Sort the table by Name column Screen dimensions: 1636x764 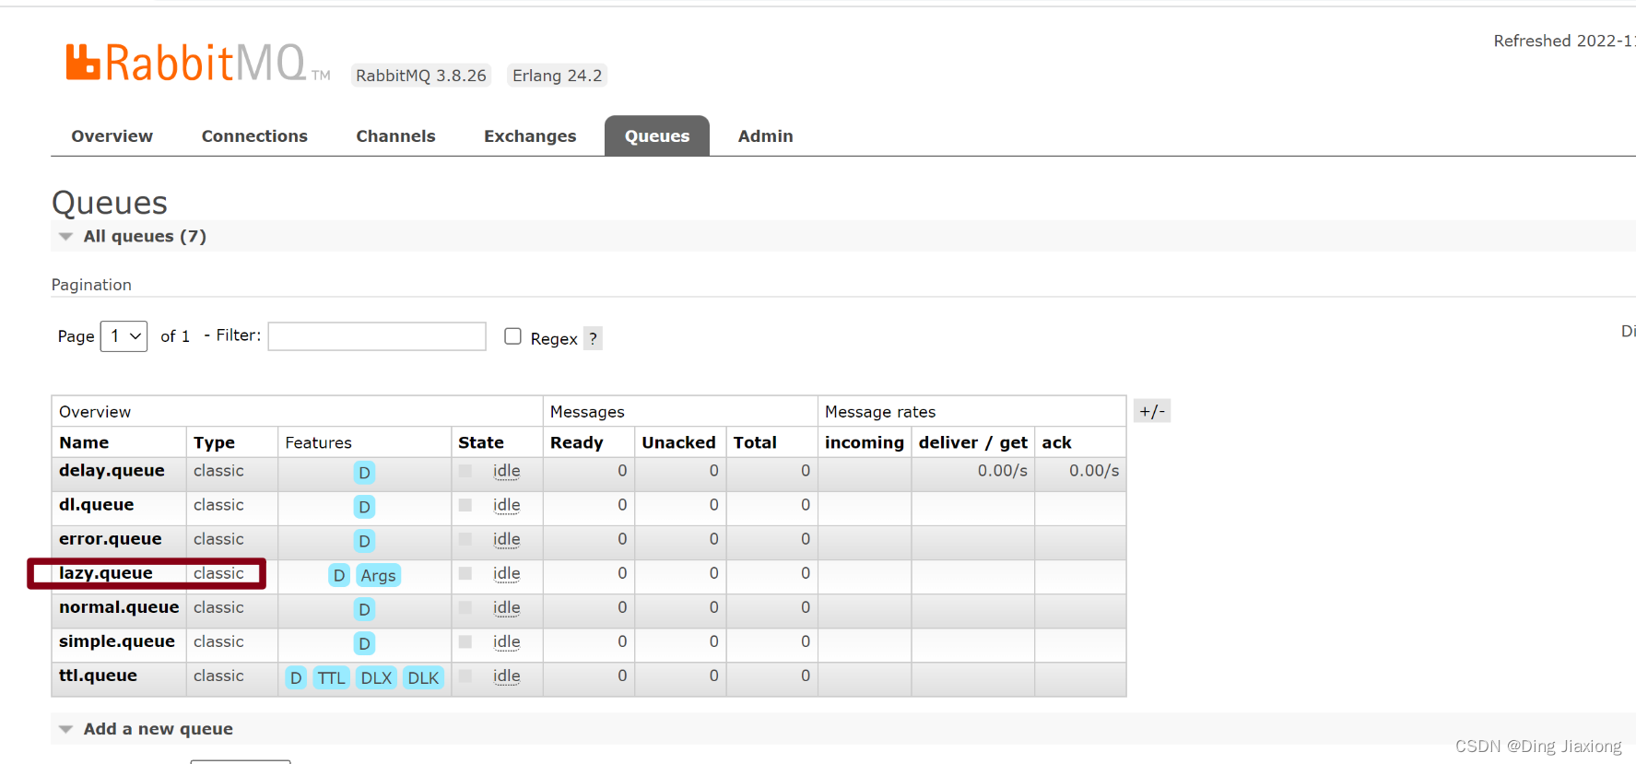(84, 442)
